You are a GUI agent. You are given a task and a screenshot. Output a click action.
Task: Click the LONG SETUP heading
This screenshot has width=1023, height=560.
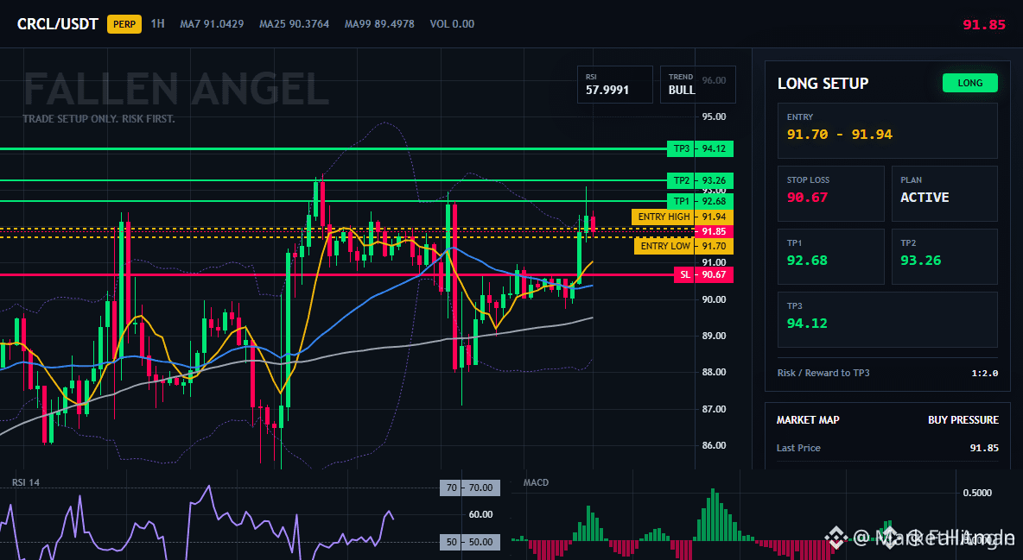pos(823,84)
